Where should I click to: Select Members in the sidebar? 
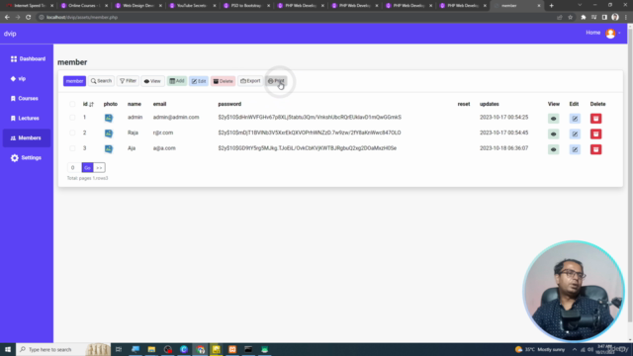[x=27, y=138]
